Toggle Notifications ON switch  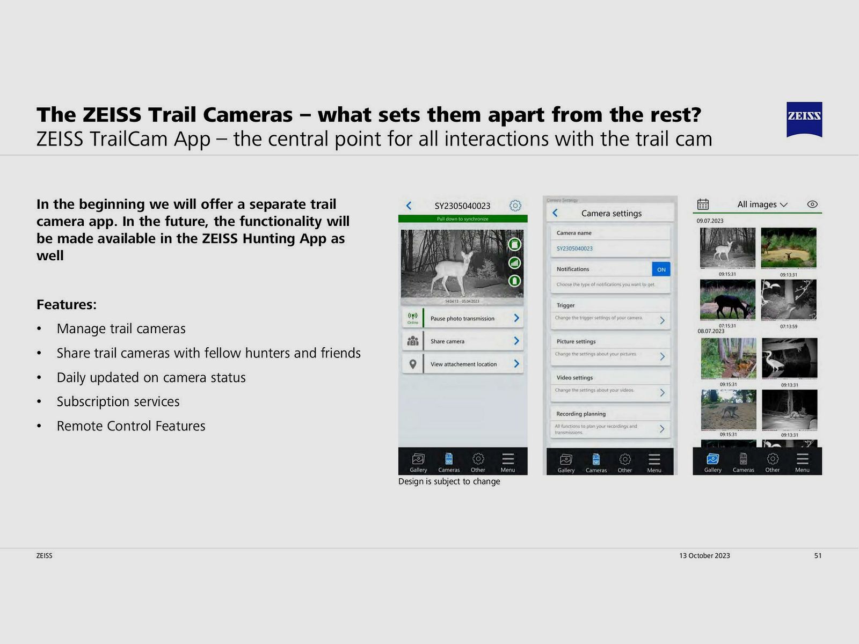pos(661,269)
